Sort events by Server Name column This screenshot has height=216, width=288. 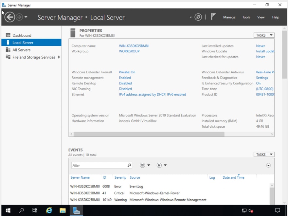point(80,177)
